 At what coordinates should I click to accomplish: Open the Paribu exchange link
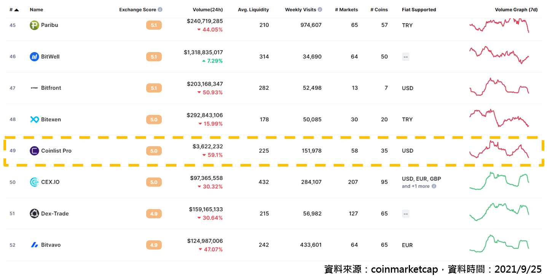tap(49, 25)
